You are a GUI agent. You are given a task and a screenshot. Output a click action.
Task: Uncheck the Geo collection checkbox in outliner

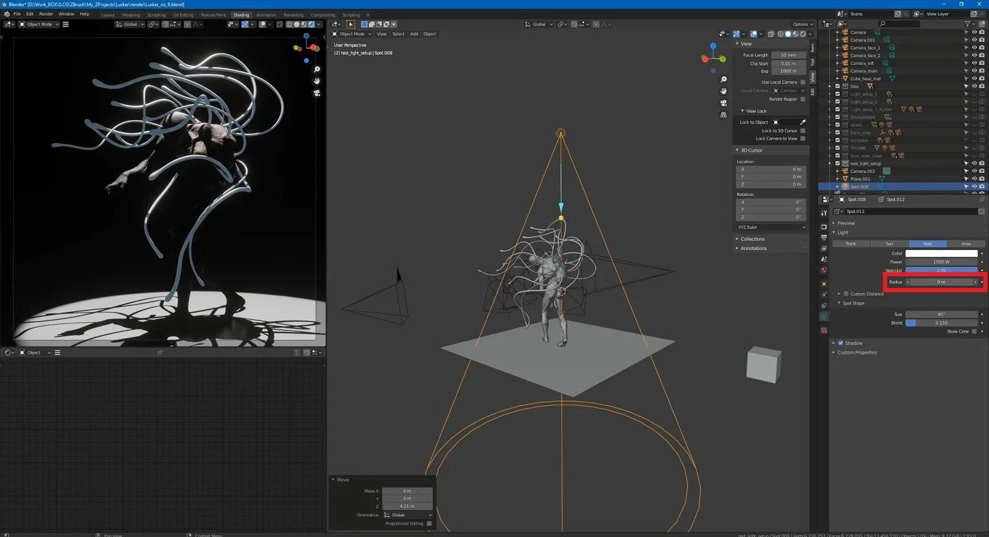[x=838, y=86]
